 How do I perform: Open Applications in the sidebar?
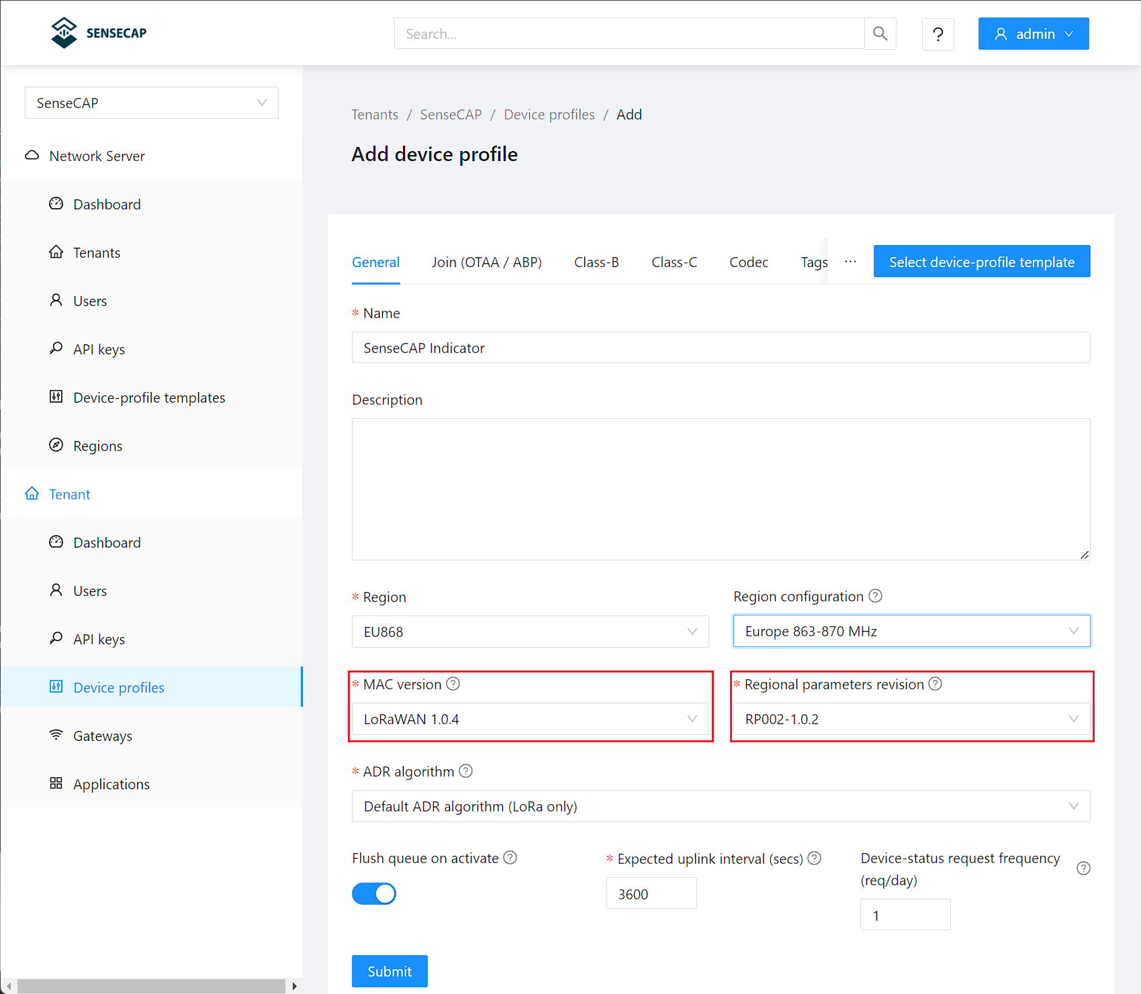pyautogui.click(x=152, y=784)
